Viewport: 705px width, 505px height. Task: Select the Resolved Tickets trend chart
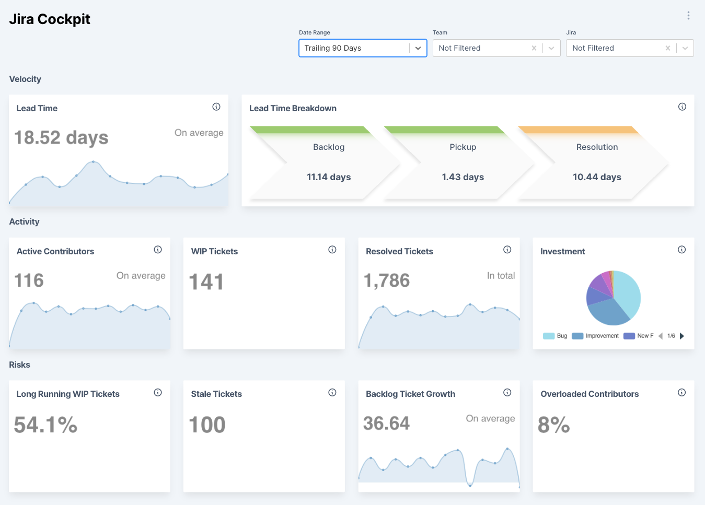click(439, 326)
